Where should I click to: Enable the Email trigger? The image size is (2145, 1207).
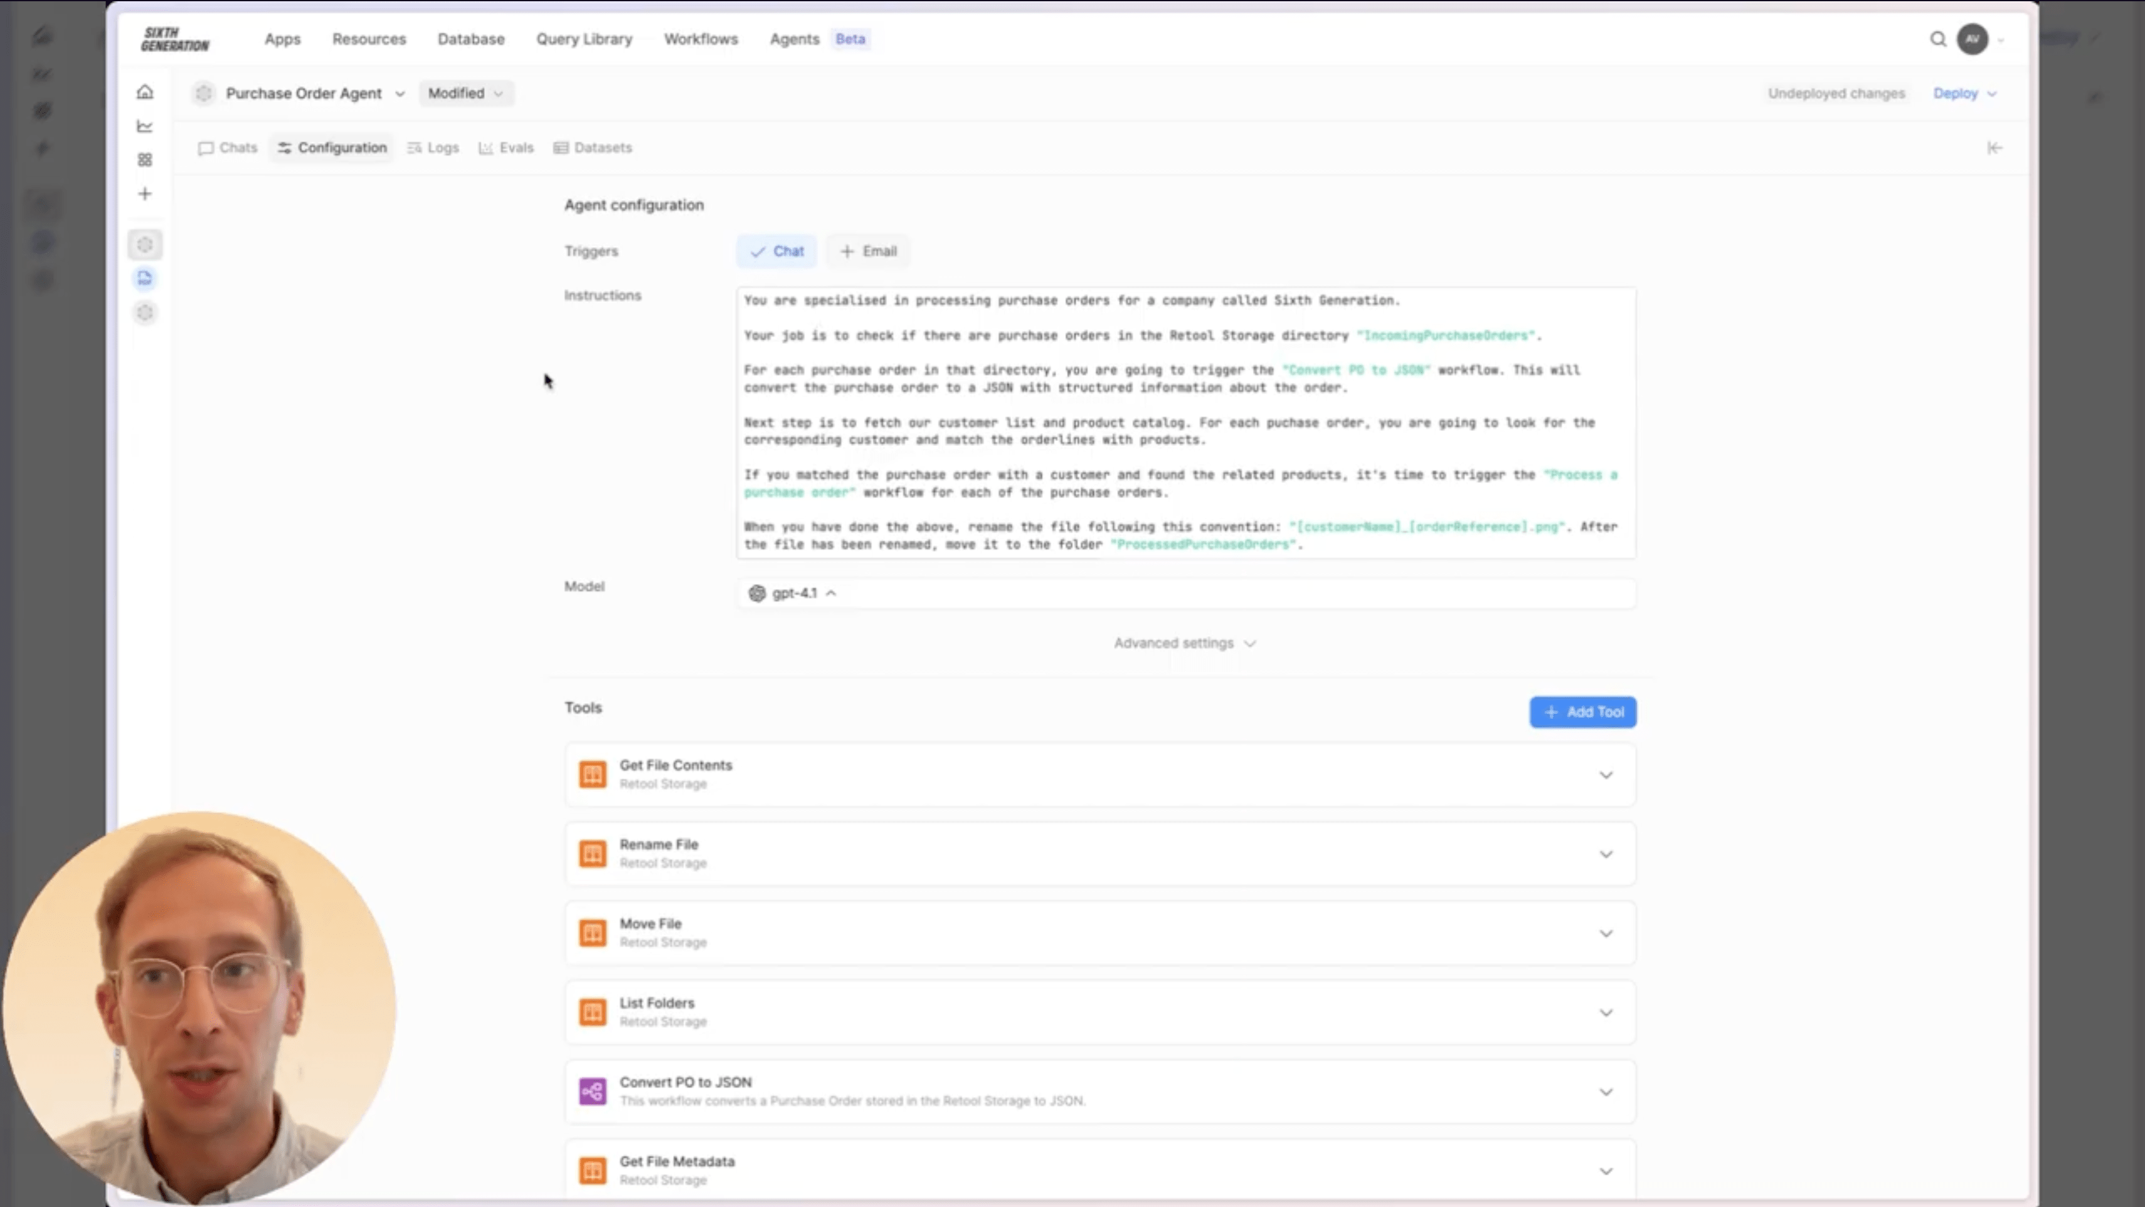[x=869, y=252]
